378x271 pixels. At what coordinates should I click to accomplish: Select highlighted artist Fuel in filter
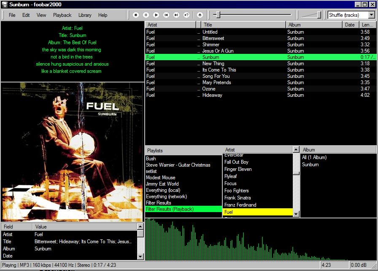click(258, 212)
